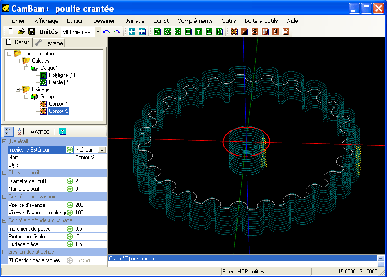Select the Text drawing tool
The width and height of the screenshot is (387, 277).
tap(199, 31)
